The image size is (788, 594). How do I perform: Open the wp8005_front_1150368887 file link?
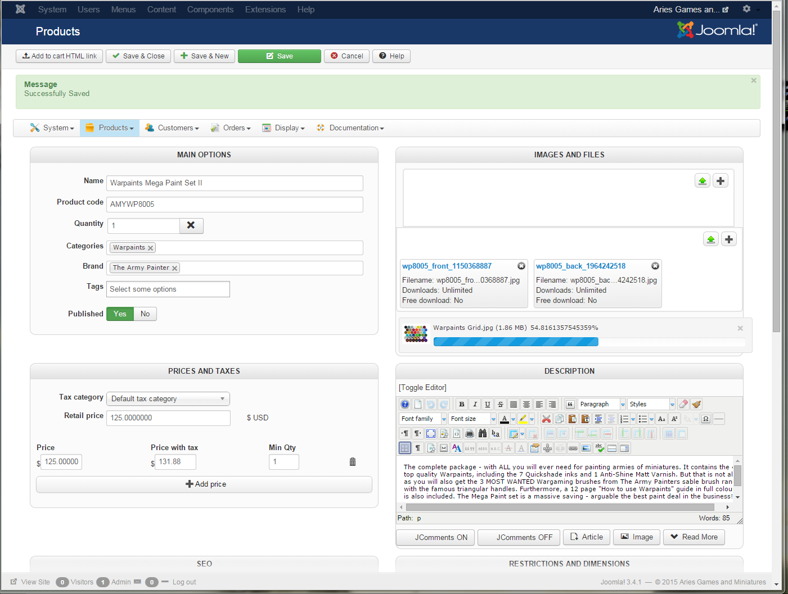pyautogui.click(x=447, y=266)
